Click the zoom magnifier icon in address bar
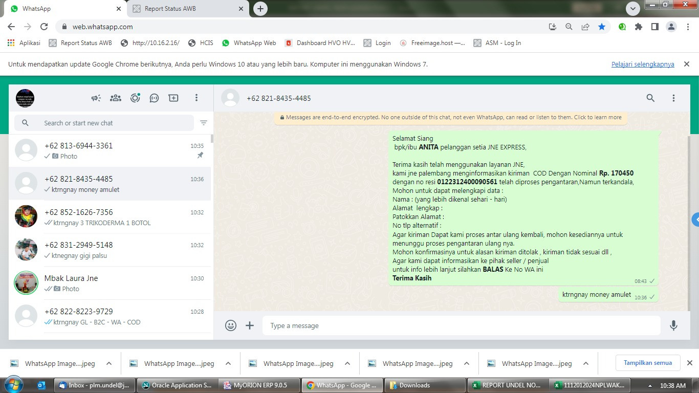The image size is (699, 393). [x=569, y=27]
